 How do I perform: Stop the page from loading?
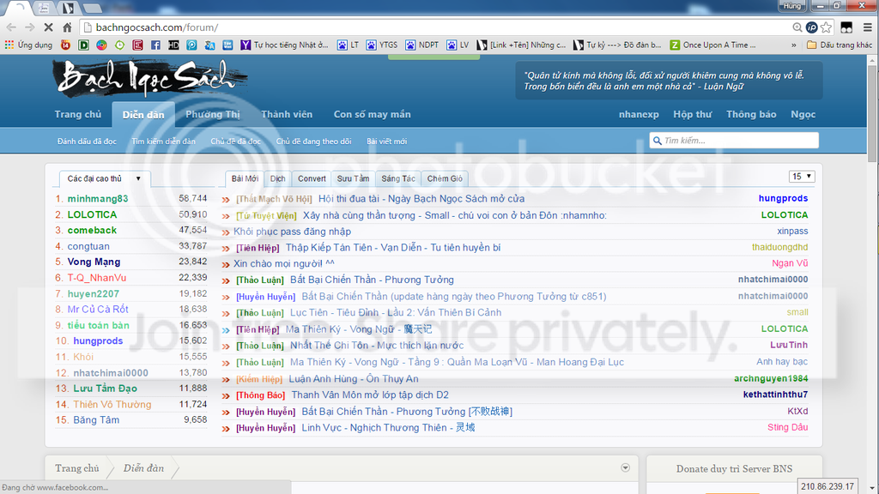tap(49, 27)
